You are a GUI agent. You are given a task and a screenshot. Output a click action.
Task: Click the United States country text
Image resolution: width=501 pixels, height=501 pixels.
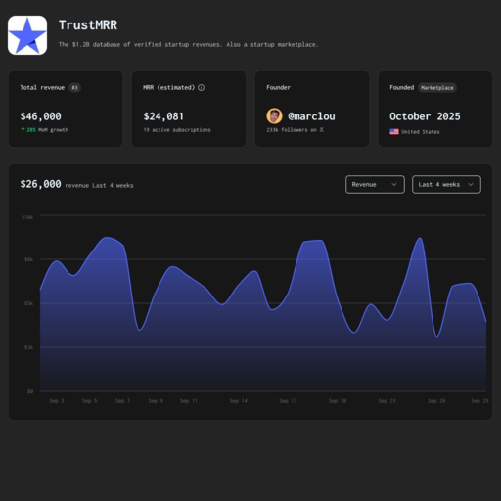pyautogui.click(x=421, y=132)
